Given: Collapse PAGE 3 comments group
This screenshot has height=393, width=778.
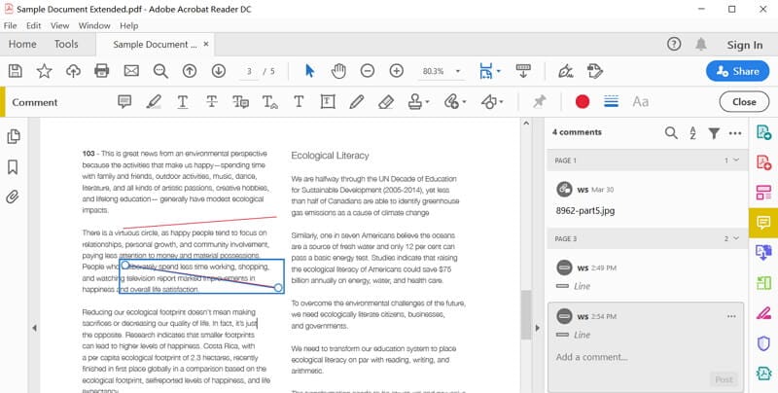Looking at the screenshot, I should [x=736, y=238].
